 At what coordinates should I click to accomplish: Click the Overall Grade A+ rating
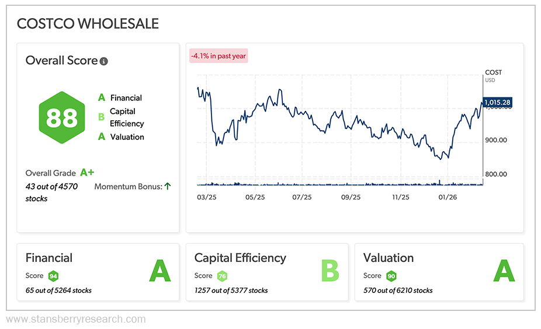pyautogui.click(x=87, y=173)
